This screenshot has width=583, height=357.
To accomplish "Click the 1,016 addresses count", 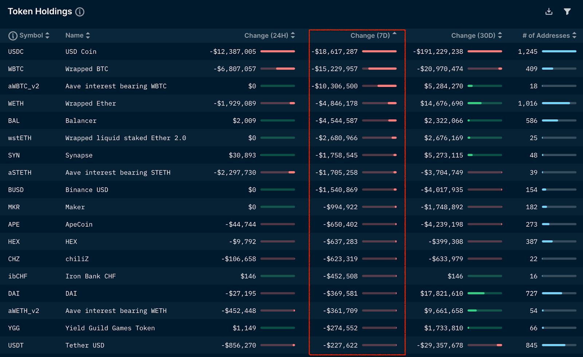I will point(528,103).
